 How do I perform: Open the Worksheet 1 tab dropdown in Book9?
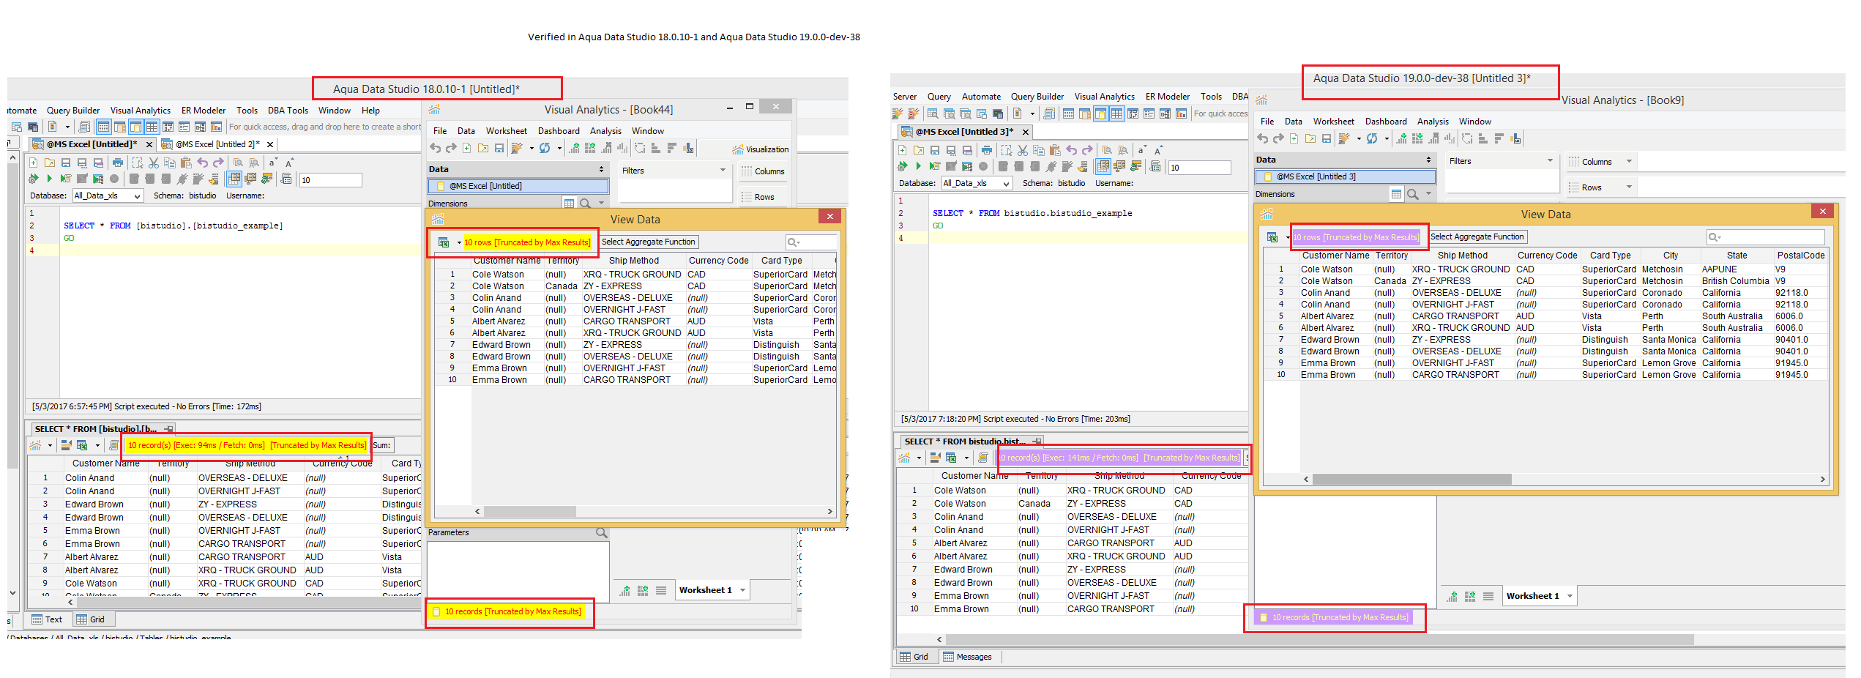[x=1570, y=596]
